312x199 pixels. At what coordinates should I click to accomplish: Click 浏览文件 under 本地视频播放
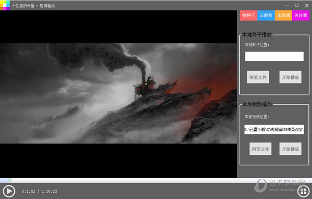[x=261, y=149]
